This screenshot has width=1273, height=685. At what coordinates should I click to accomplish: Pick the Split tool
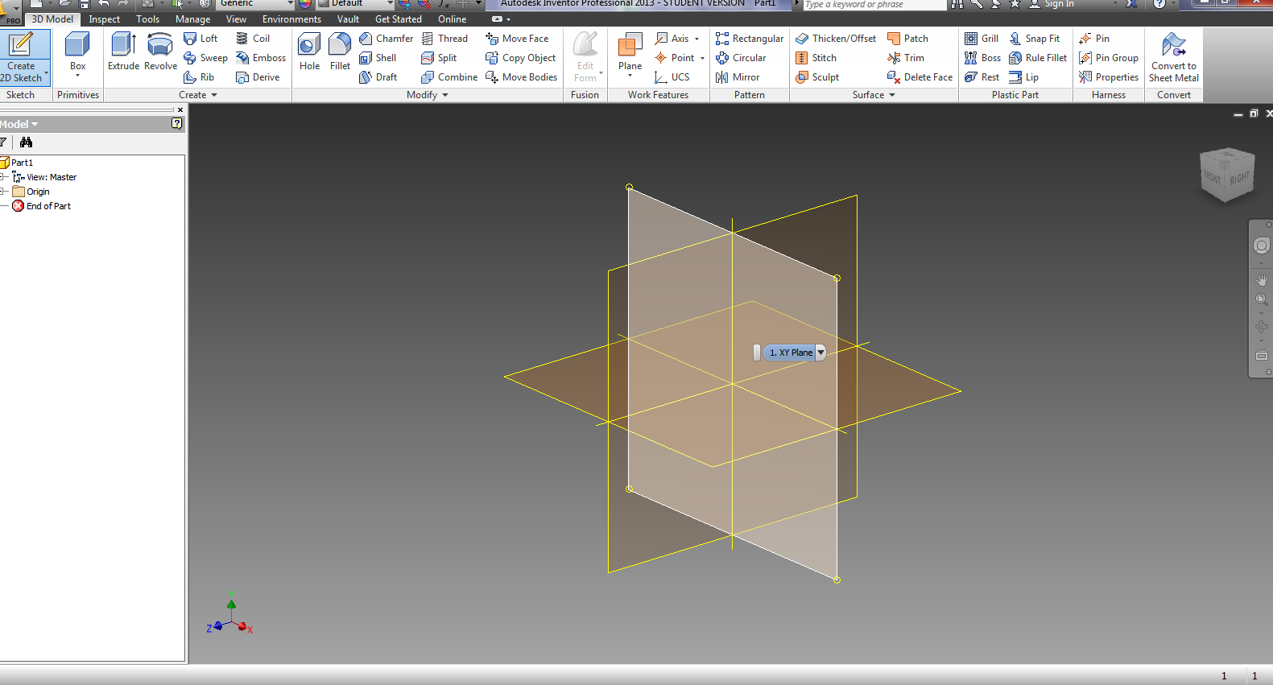click(x=439, y=58)
